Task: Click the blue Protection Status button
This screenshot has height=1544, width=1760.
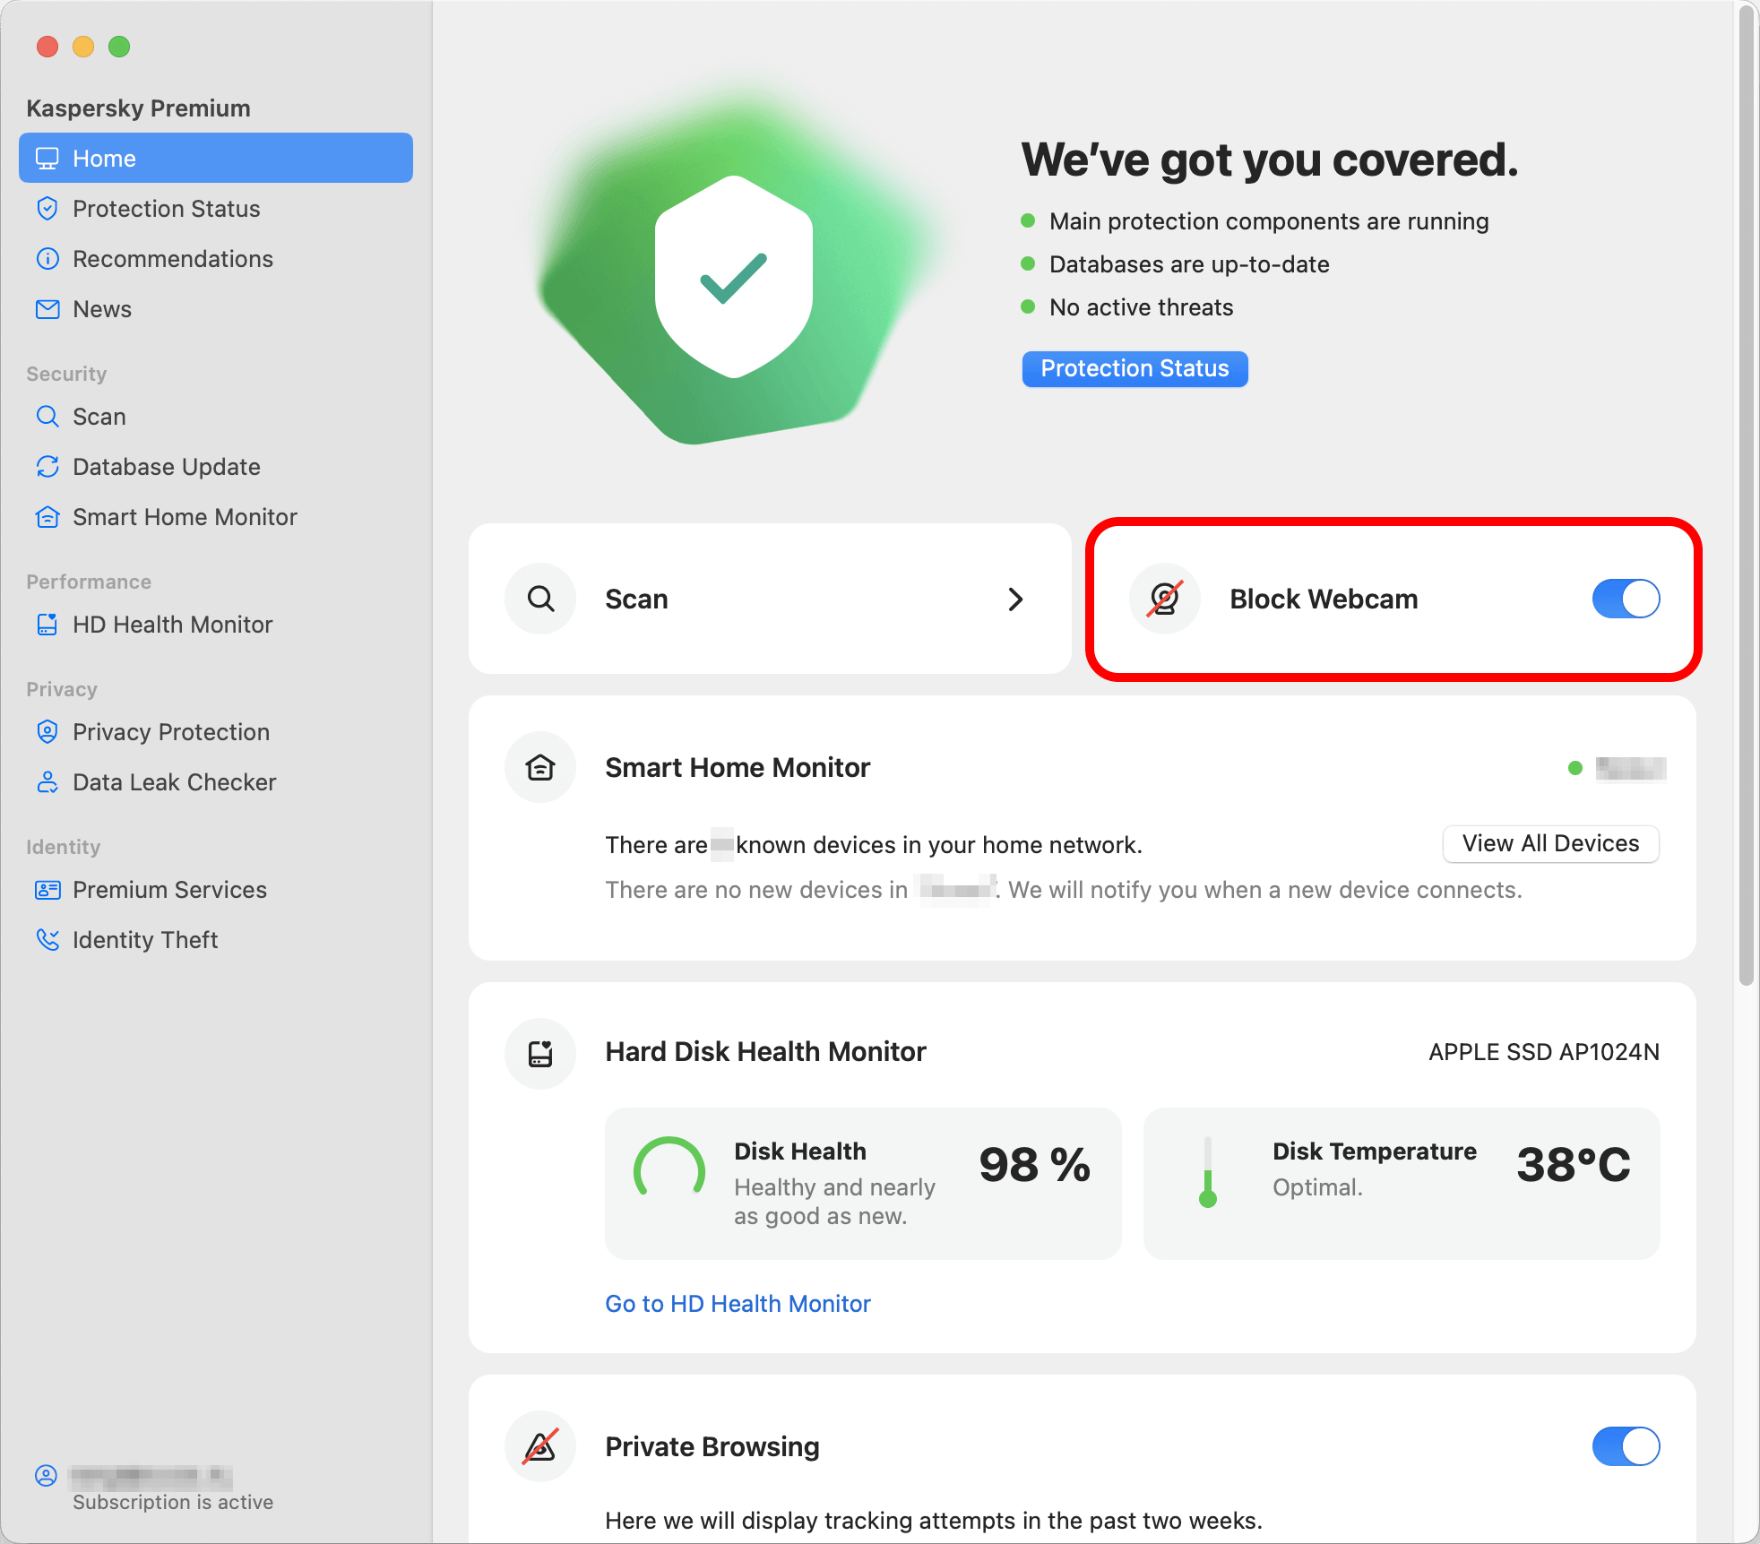Action: pos(1135,369)
